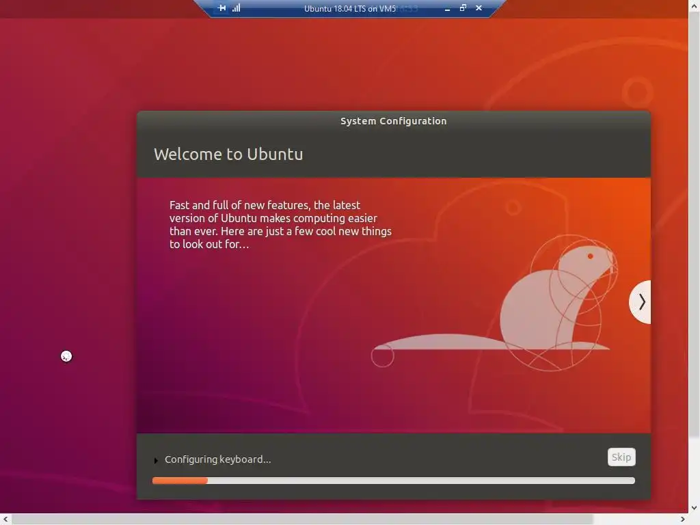Click the 'Ubuntu 18.04 LTS on VM5' title text
This screenshot has height=525, width=700.
click(350, 8)
